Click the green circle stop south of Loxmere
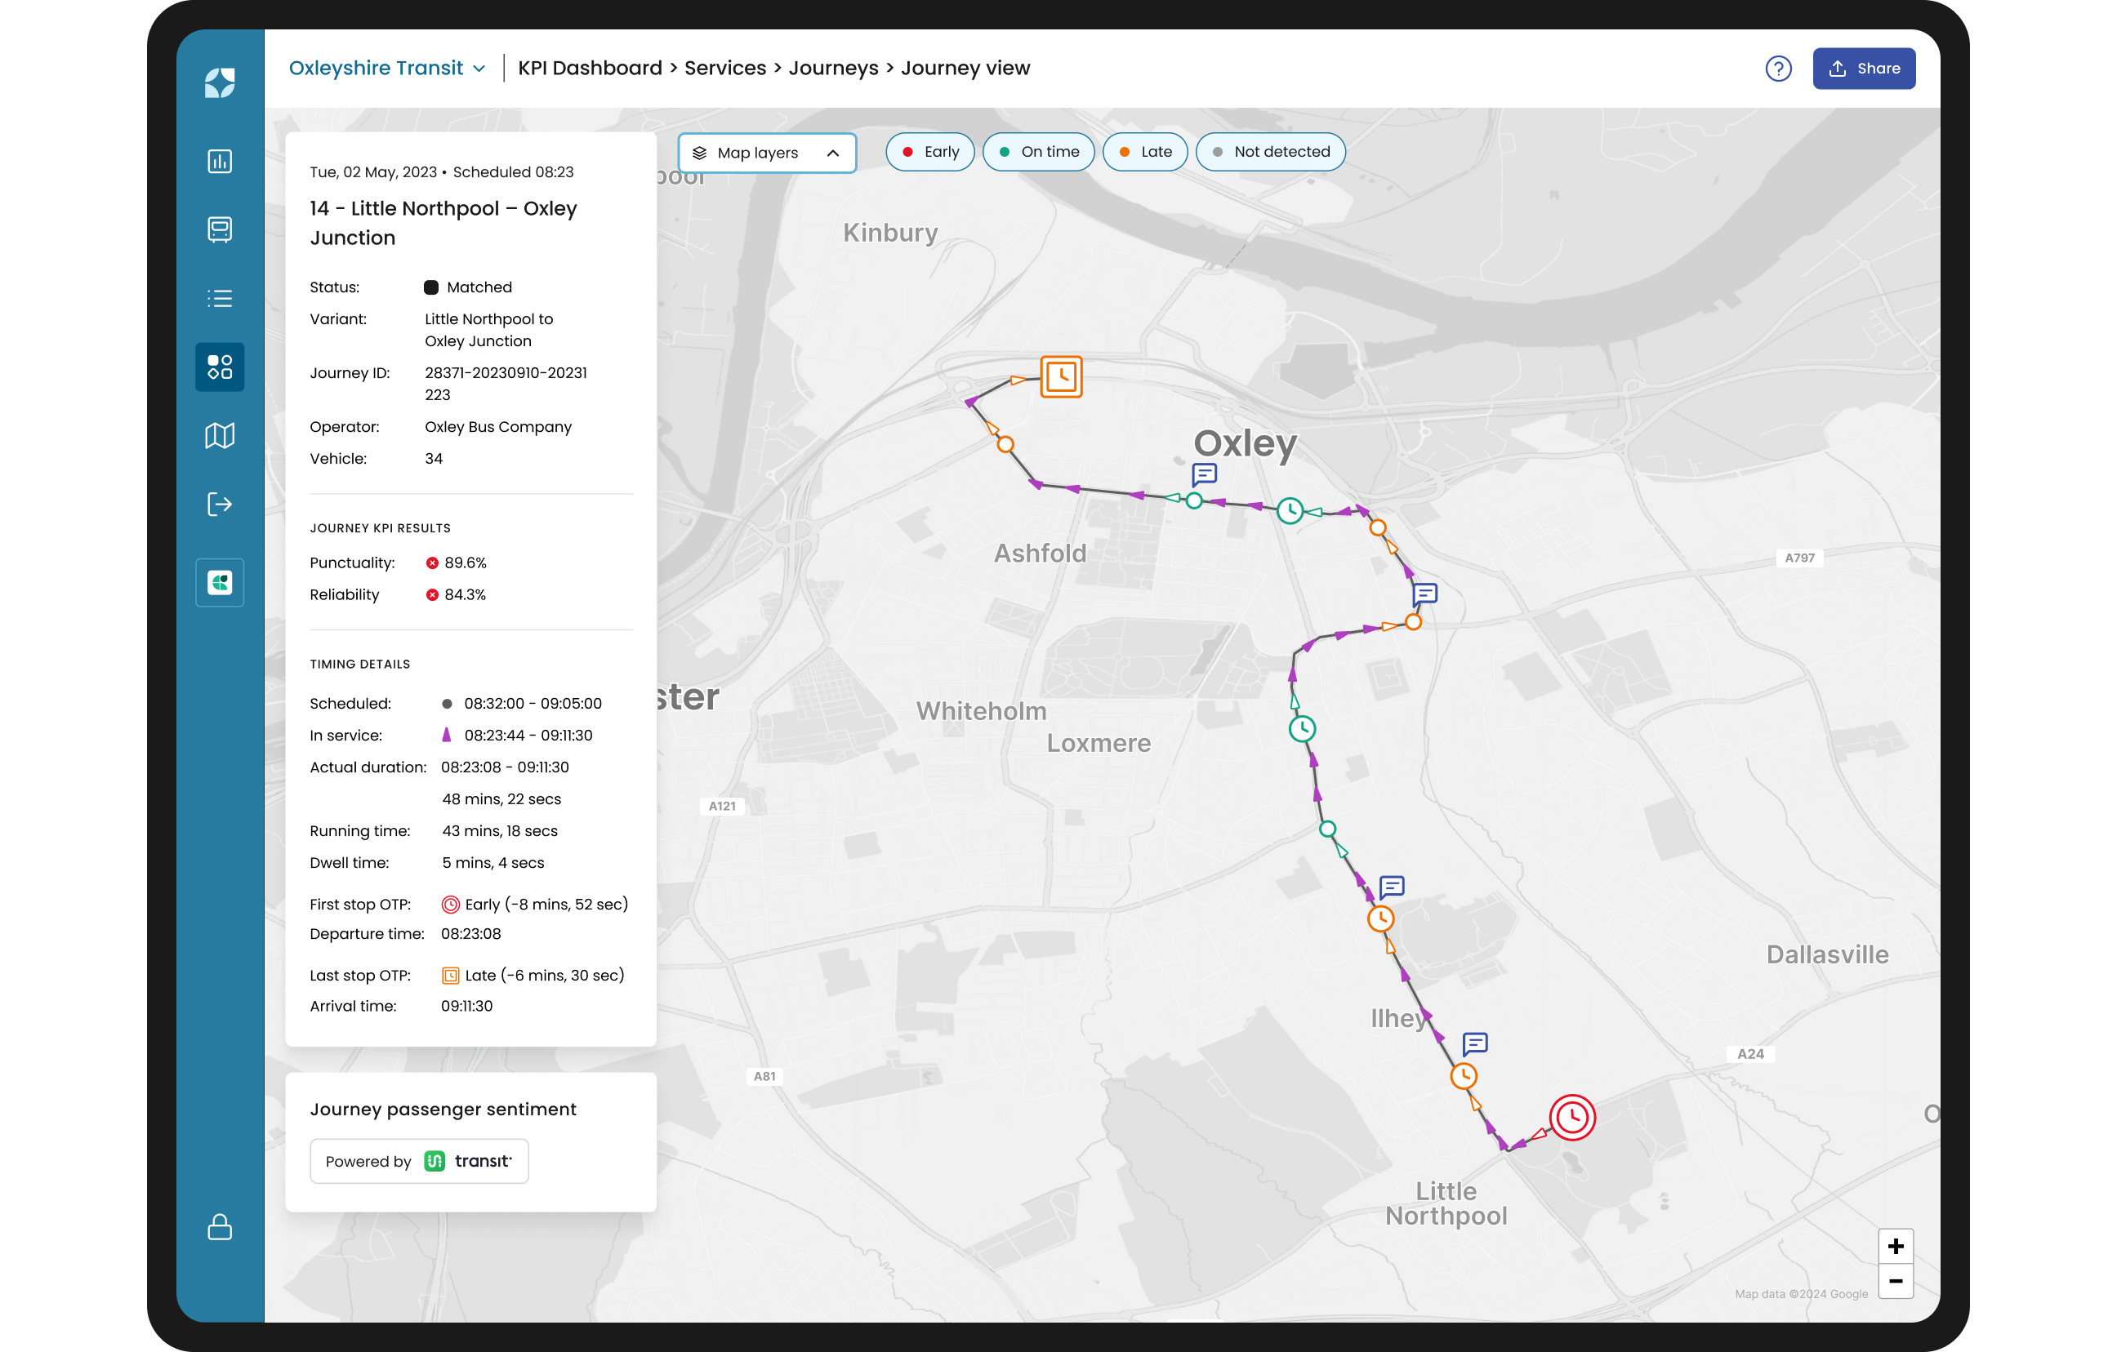The width and height of the screenshot is (2117, 1352). point(1327,829)
